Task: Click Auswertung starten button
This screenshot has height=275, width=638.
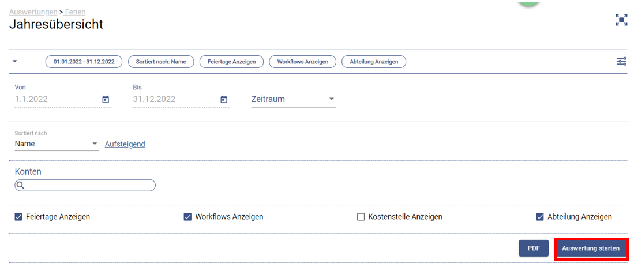Action: [x=591, y=248]
